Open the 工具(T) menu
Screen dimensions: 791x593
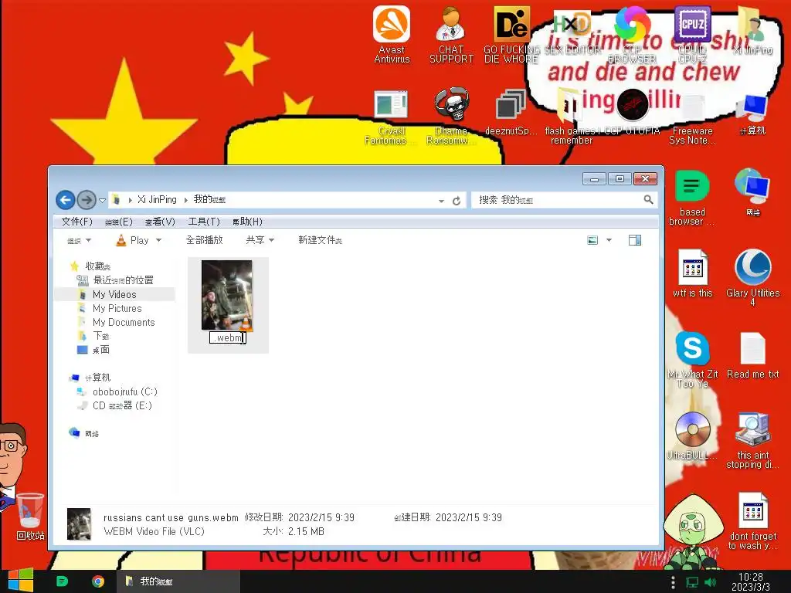(204, 222)
